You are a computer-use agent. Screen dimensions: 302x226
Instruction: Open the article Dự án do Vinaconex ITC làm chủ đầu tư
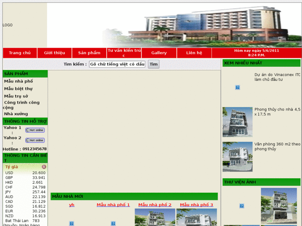tap(277, 77)
